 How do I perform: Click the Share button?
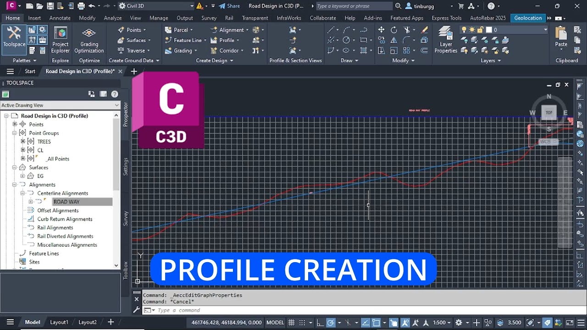pos(229,6)
